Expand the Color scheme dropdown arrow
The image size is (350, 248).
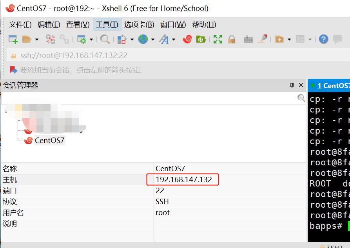pyautogui.click(x=132, y=40)
